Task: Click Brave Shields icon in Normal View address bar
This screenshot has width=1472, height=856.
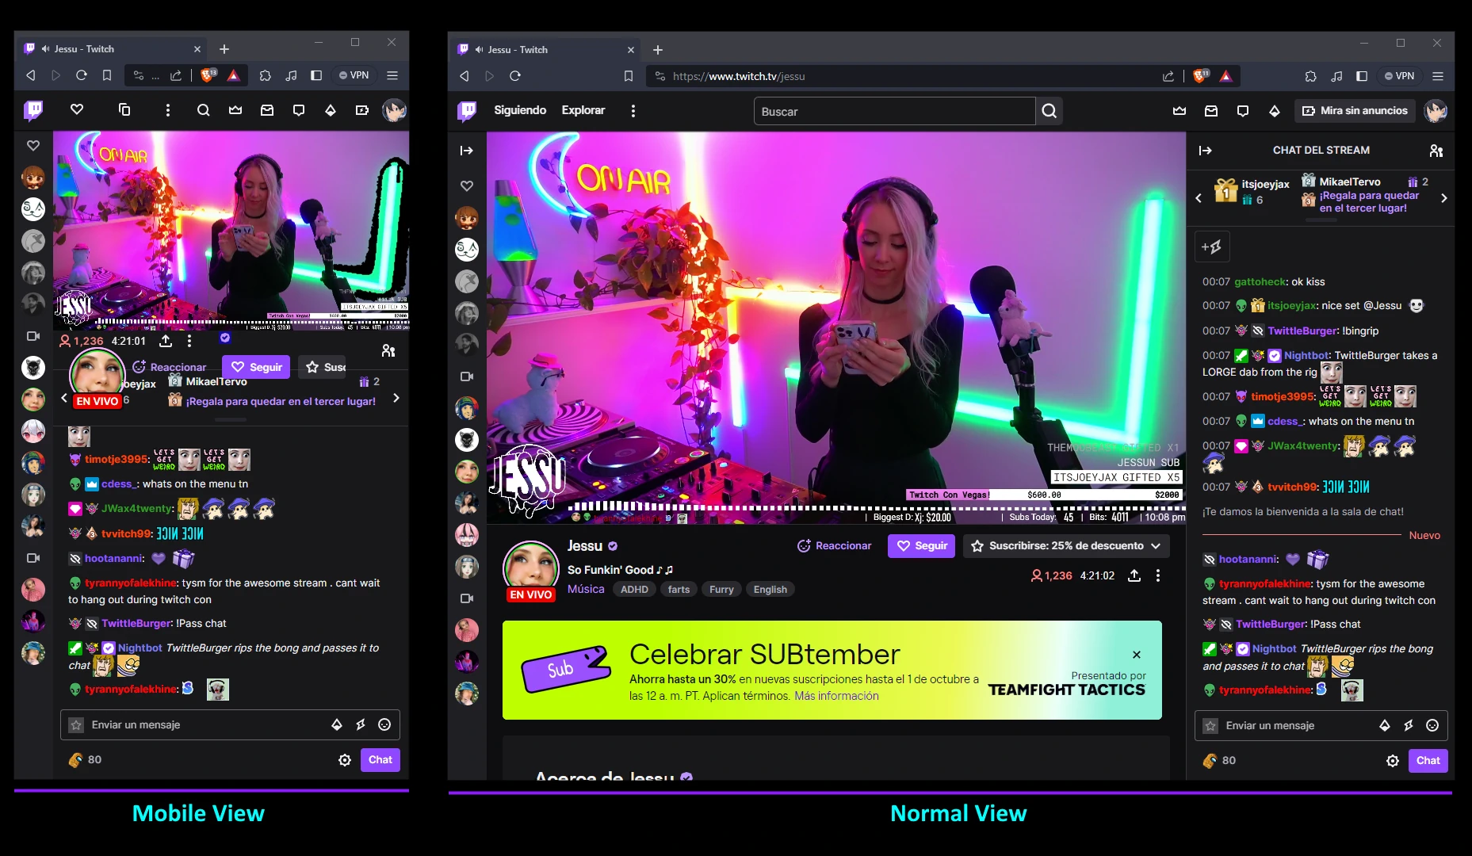Action: [x=1202, y=76]
